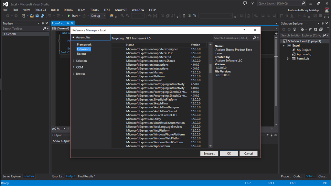Expand the General group in Toolbox

coord(5,34)
